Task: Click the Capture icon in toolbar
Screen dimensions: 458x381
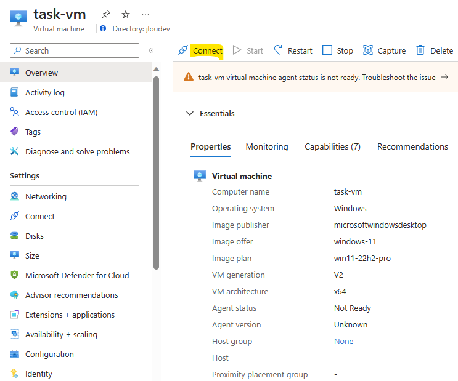Action: (x=368, y=50)
